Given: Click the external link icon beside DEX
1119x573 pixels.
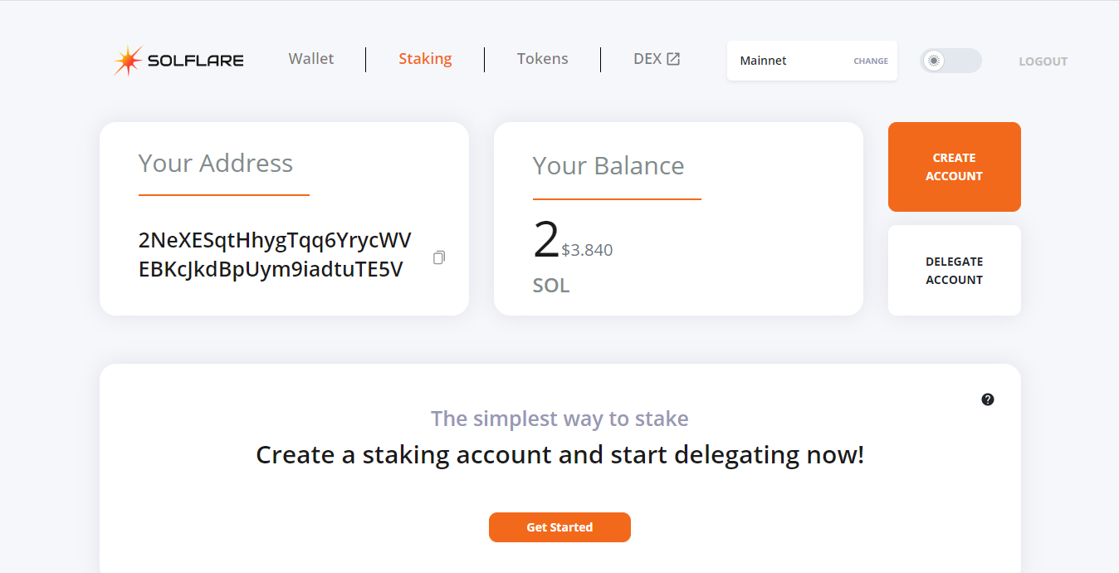Looking at the screenshot, I should coord(673,59).
